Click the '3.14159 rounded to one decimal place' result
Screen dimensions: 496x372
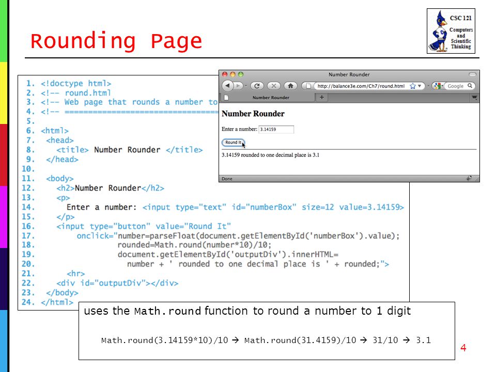(x=270, y=155)
